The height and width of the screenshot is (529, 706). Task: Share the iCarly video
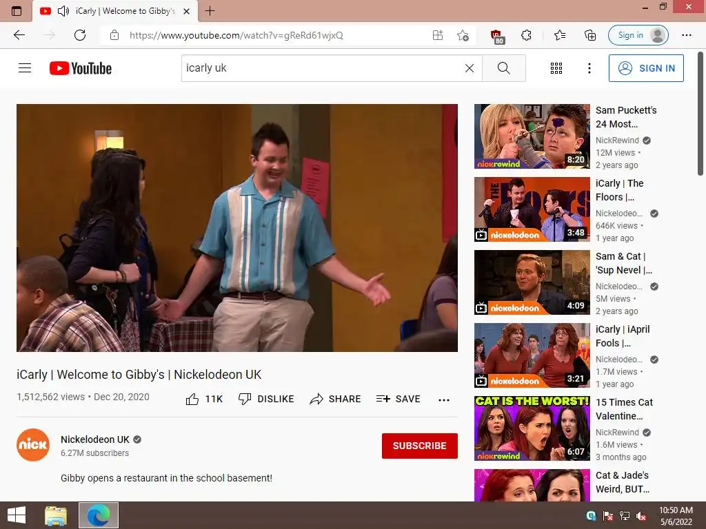pos(336,399)
